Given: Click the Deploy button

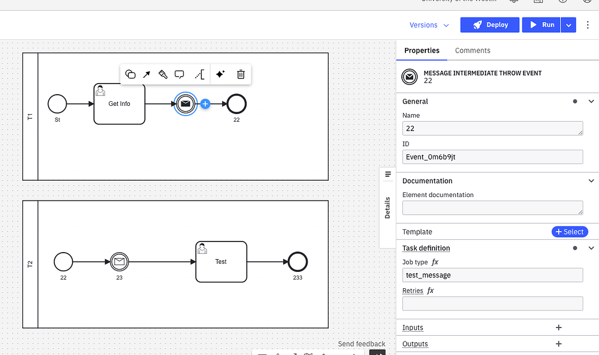Looking at the screenshot, I should (490, 25).
